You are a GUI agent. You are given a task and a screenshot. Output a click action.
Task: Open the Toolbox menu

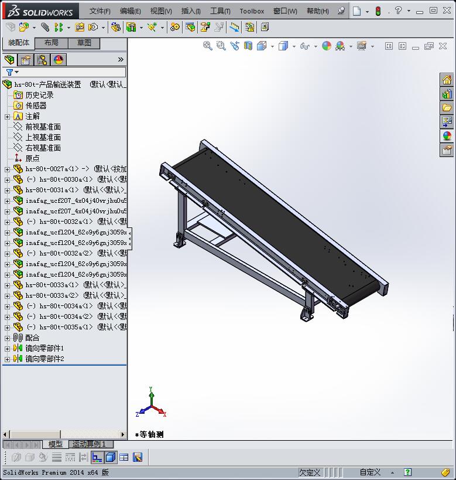pyautogui.click(x=252, y=11)
